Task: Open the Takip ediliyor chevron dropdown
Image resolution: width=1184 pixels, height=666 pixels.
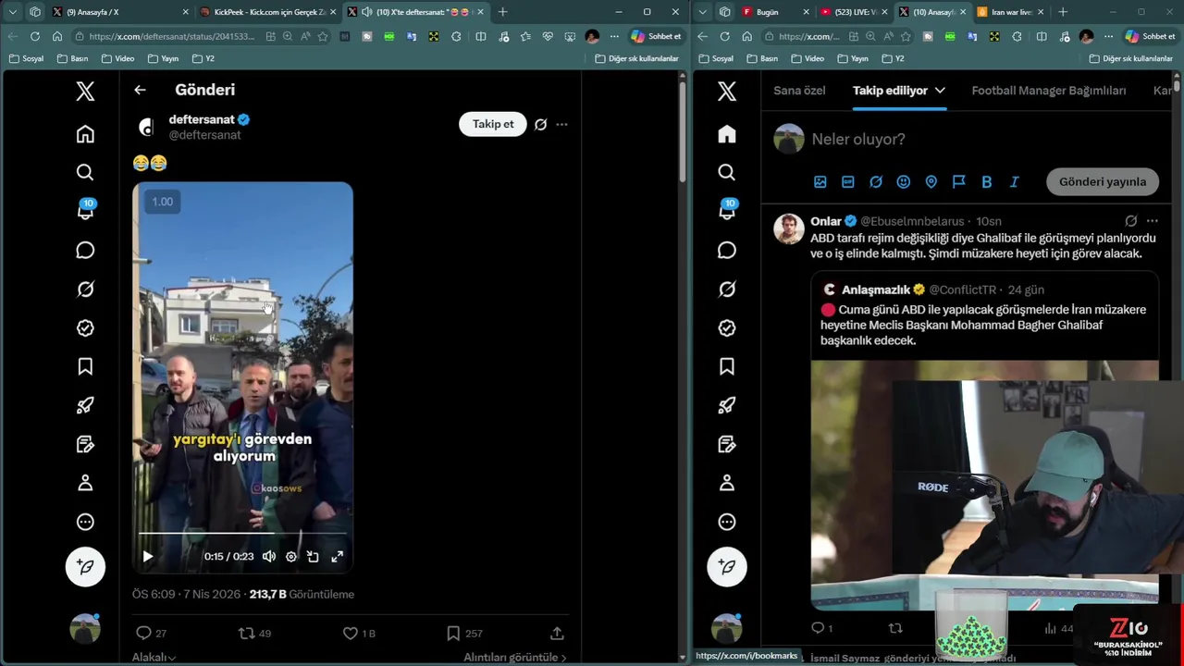Action: (940, 91)
